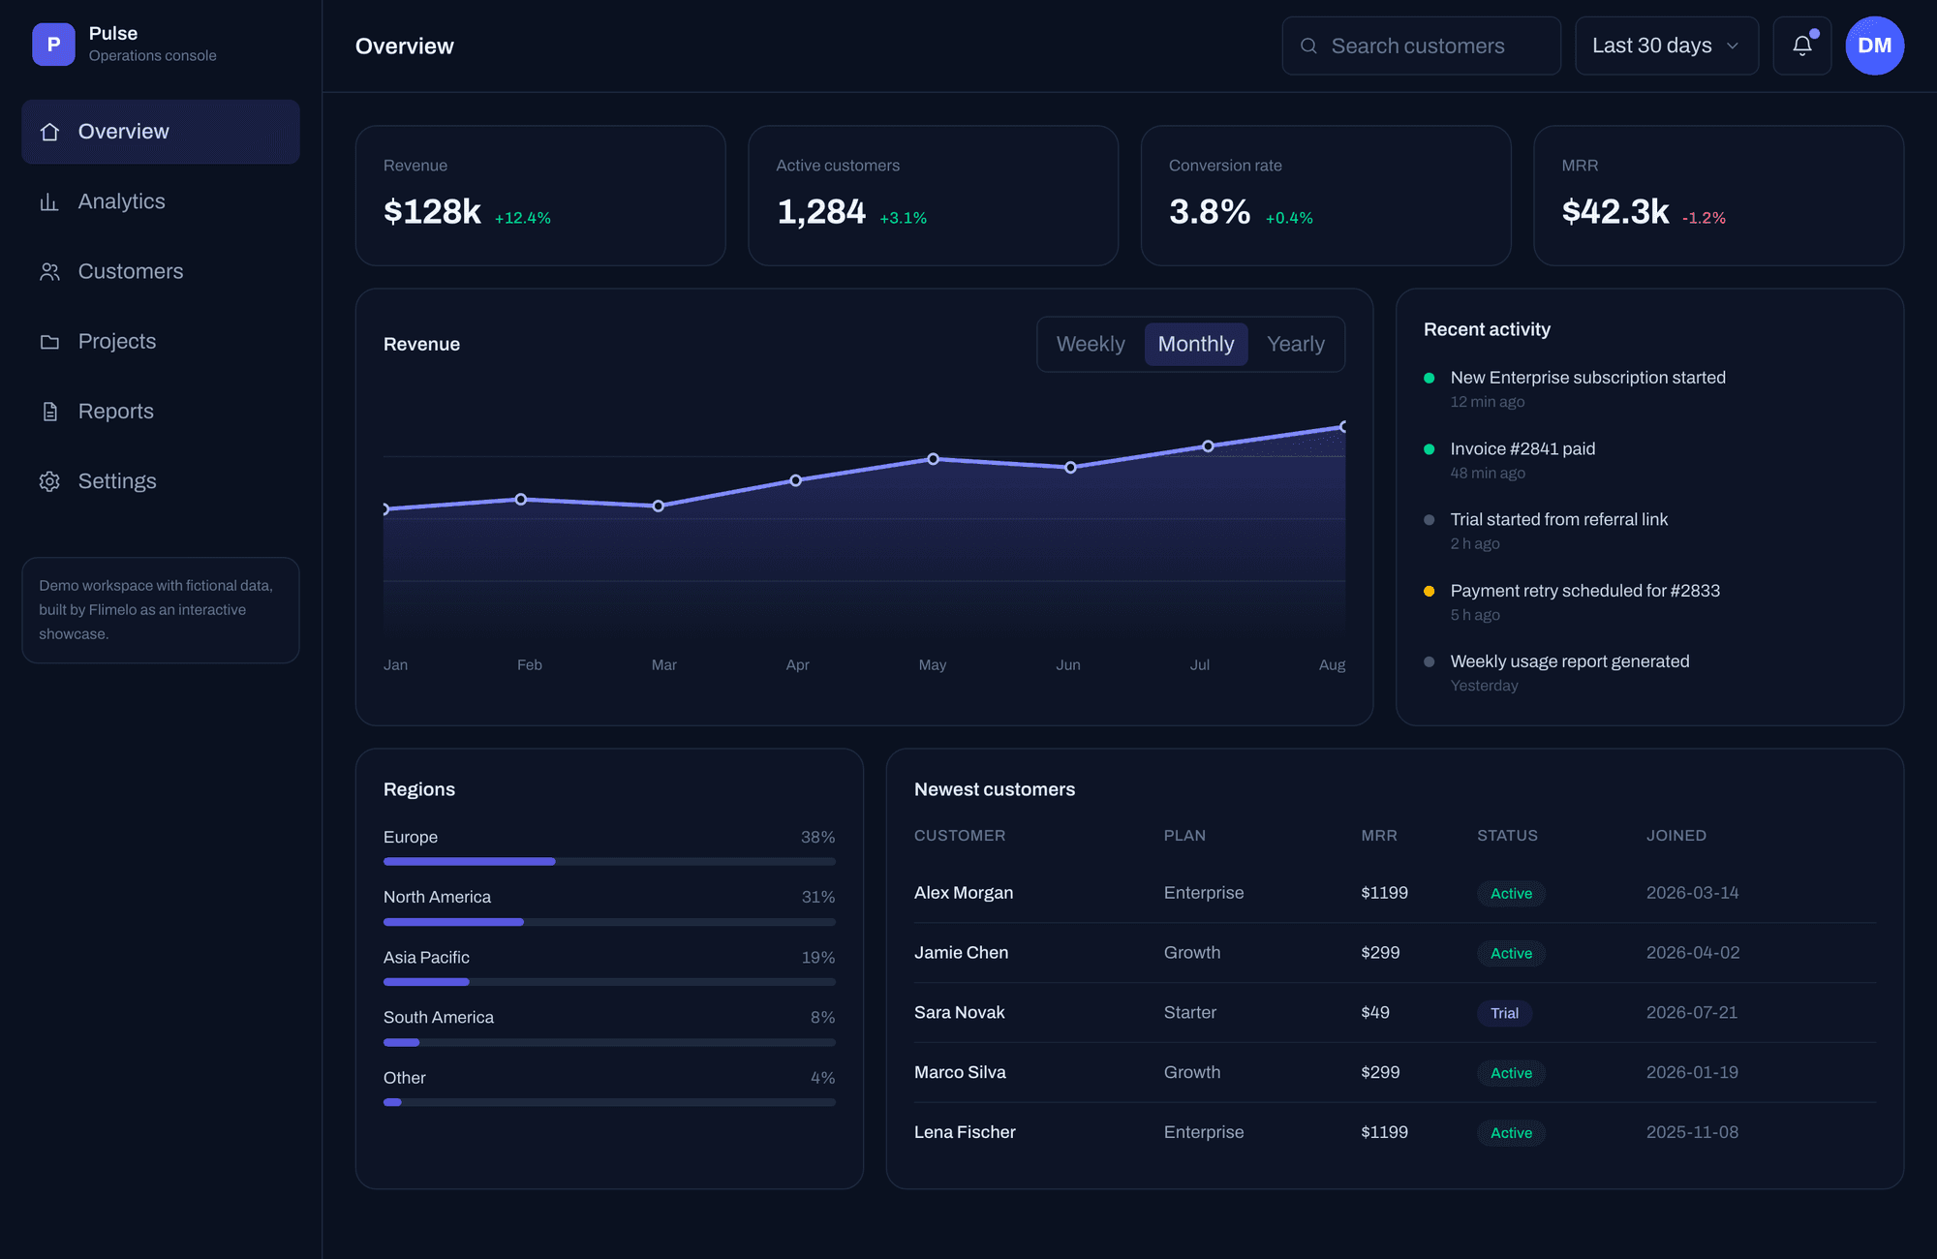Open Sara Novak customer row

tap(1395, 1013)
